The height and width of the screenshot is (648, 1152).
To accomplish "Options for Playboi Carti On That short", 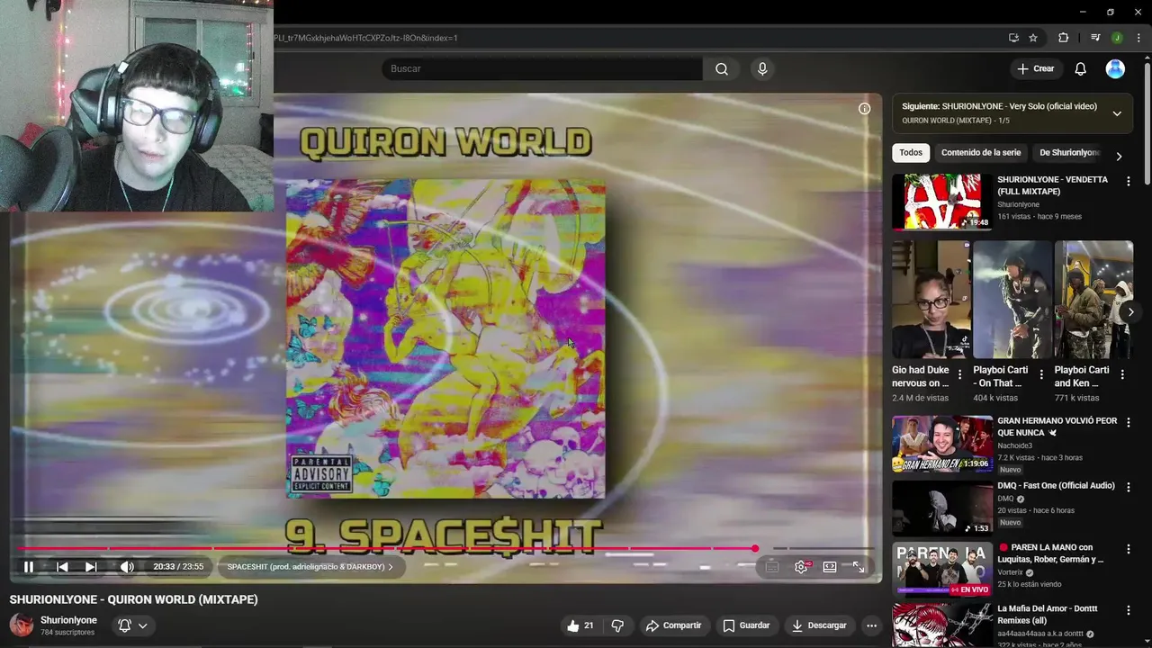I will point(1041,374).
